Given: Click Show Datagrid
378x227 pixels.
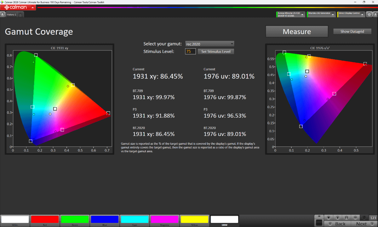Looking at the screenshot, I should click(x=352, y=32).
